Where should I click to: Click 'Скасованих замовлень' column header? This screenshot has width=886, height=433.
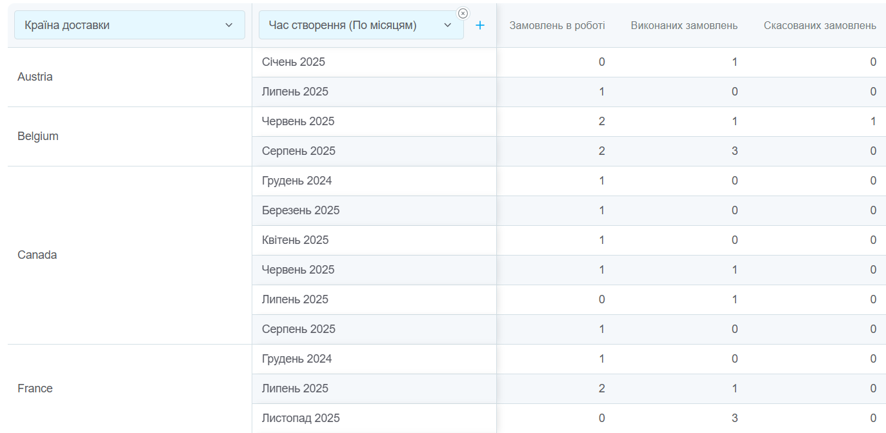click(820, 26)
